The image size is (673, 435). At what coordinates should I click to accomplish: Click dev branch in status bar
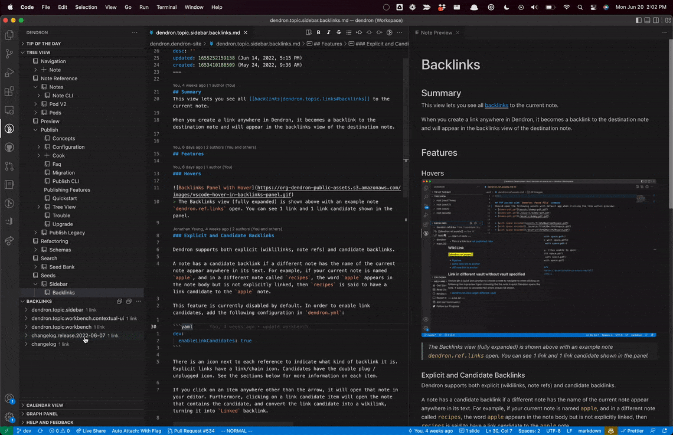pyautogui.click(x=24, y=431)
